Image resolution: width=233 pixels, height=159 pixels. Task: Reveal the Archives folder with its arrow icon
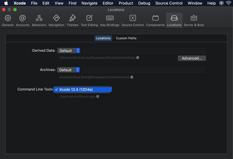[x=132, y=77]
